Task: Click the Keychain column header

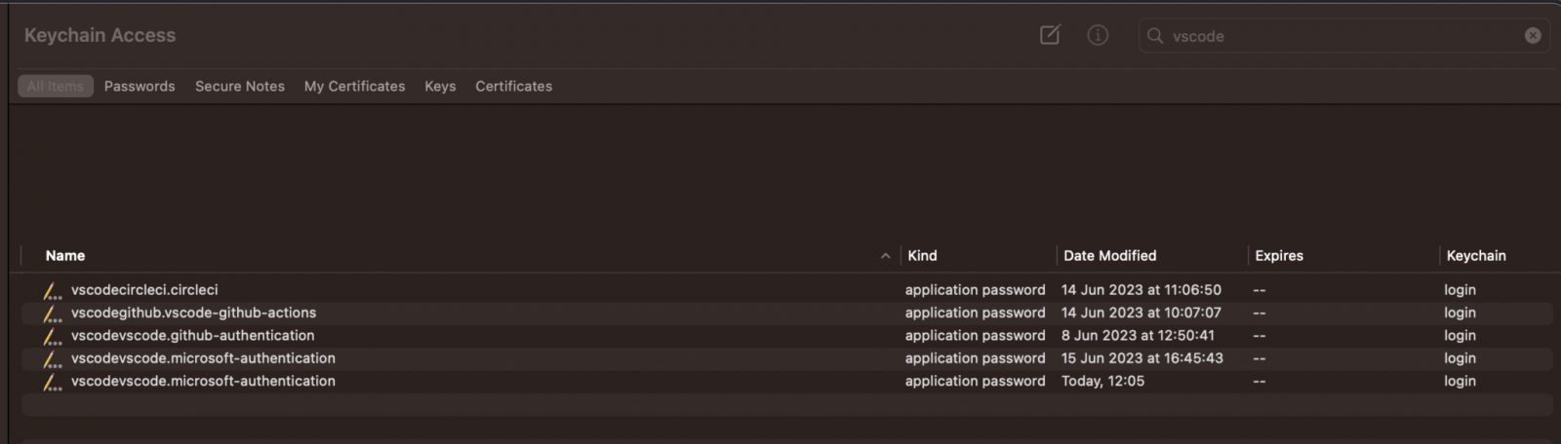Action: 1475,256
